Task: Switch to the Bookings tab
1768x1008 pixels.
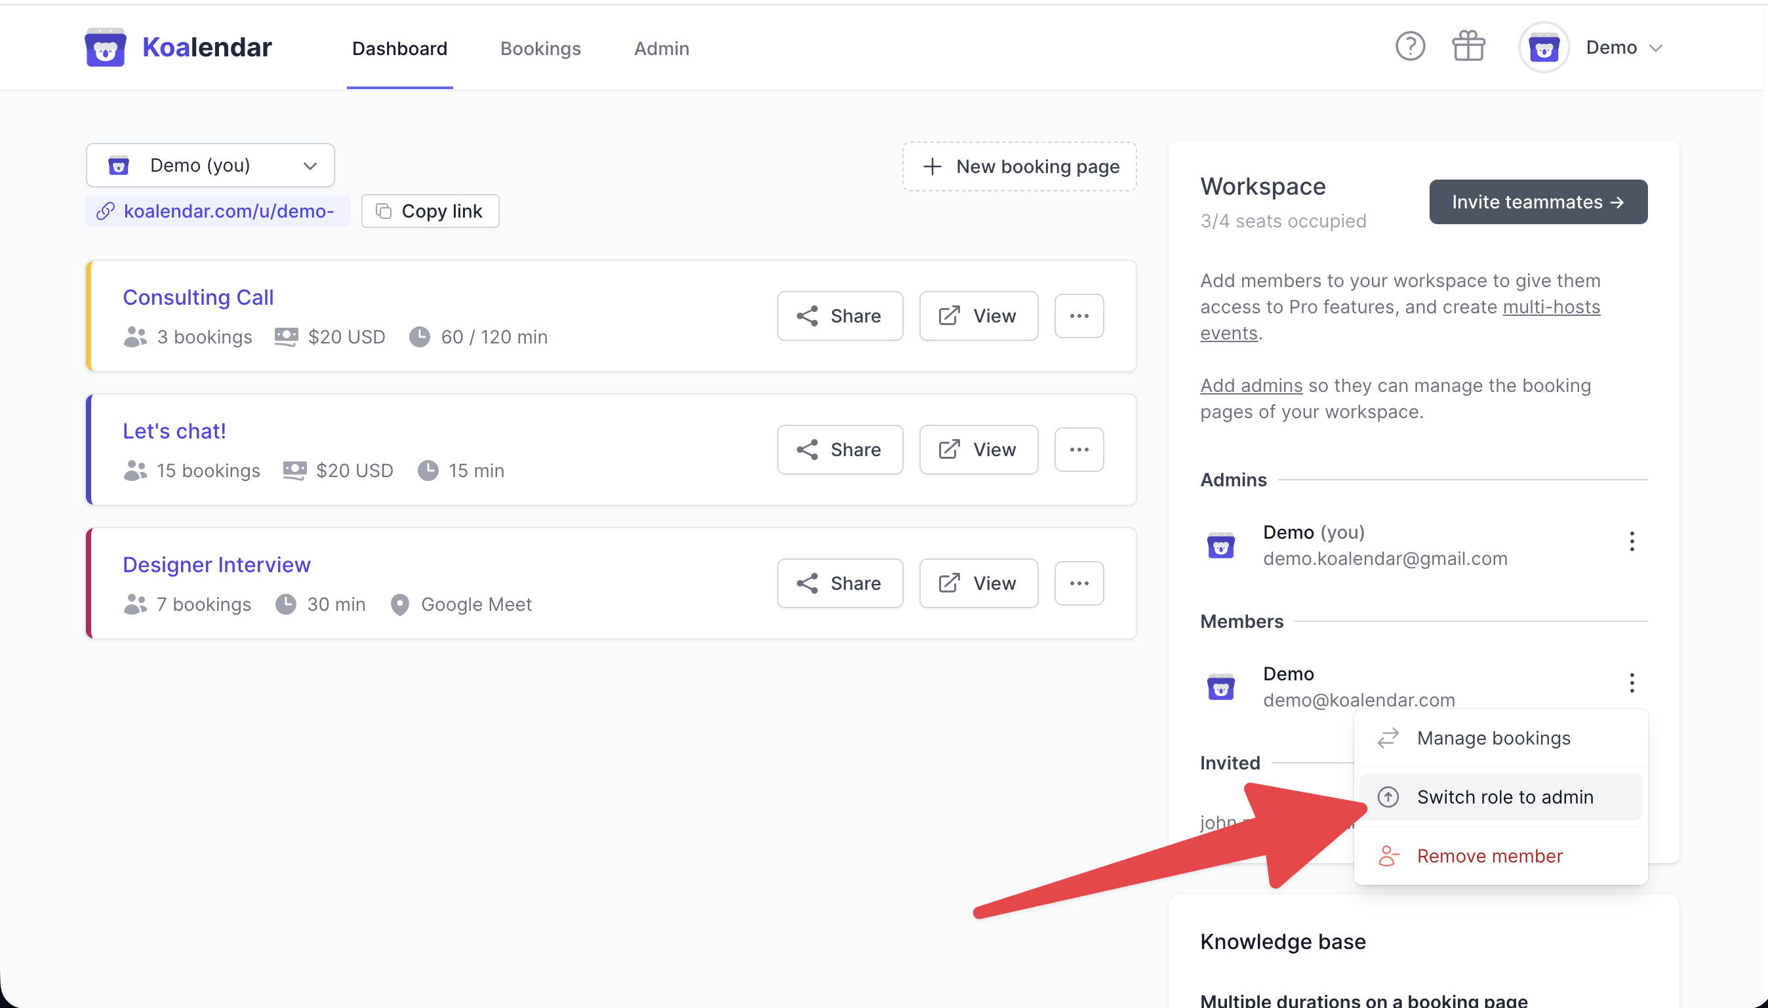Action: pos(540,48)
